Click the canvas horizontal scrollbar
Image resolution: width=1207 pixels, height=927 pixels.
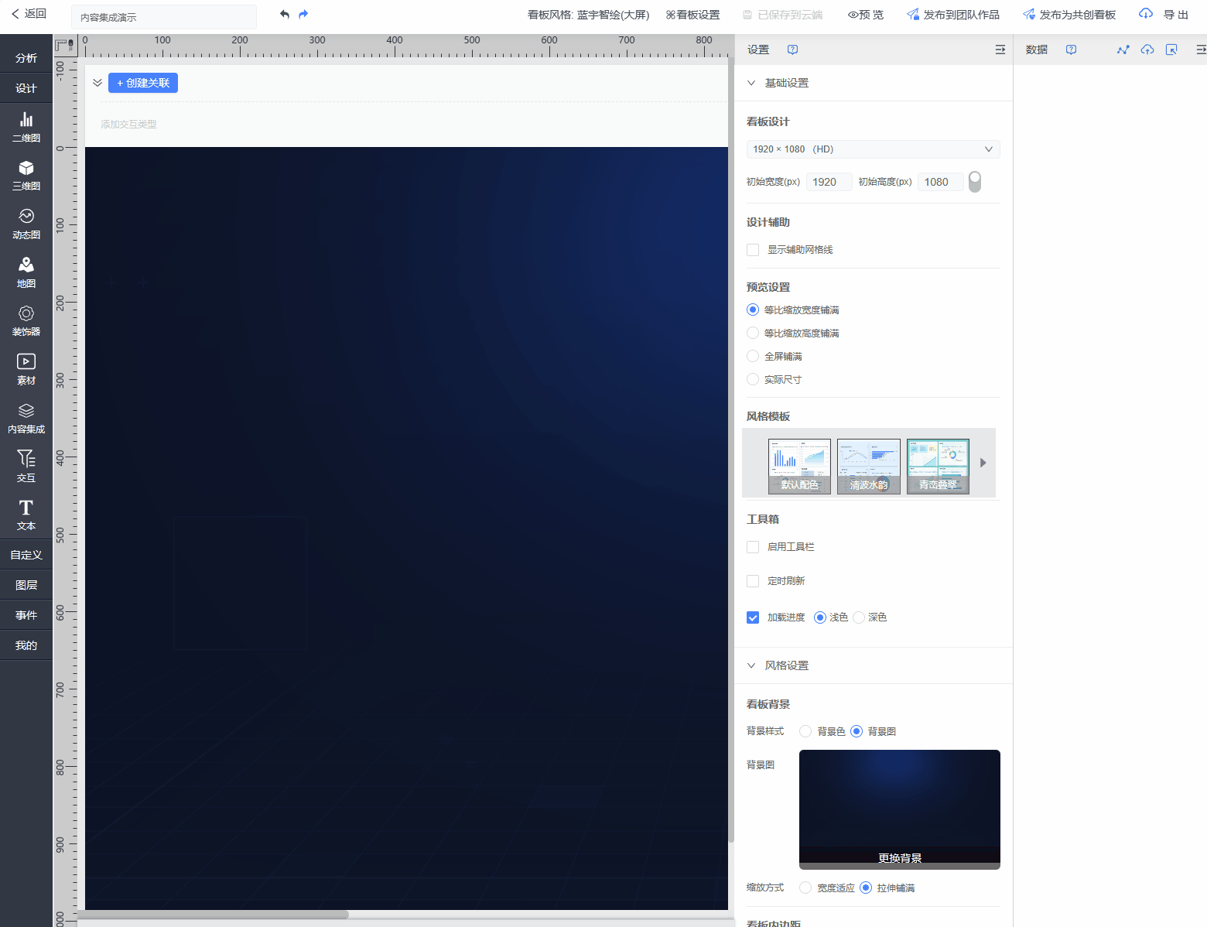tap(217, 915)
